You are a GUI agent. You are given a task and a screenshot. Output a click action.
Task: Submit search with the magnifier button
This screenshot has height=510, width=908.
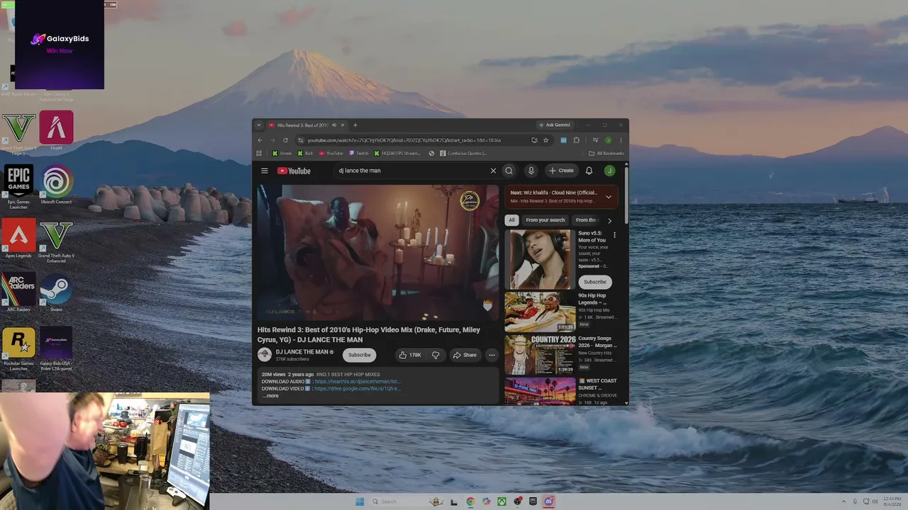pos(509,171)
